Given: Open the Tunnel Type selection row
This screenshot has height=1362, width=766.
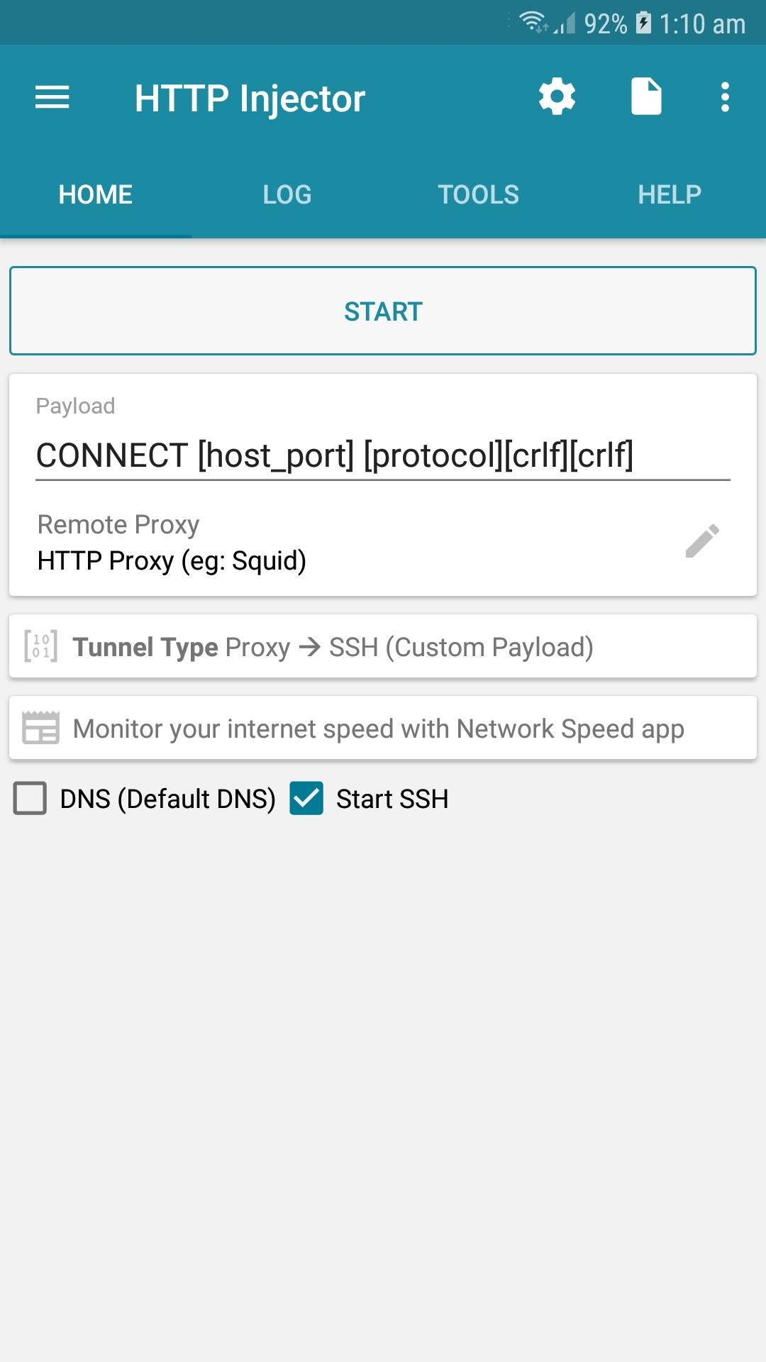Looking at the screenshot, I should tap(383, 646).
